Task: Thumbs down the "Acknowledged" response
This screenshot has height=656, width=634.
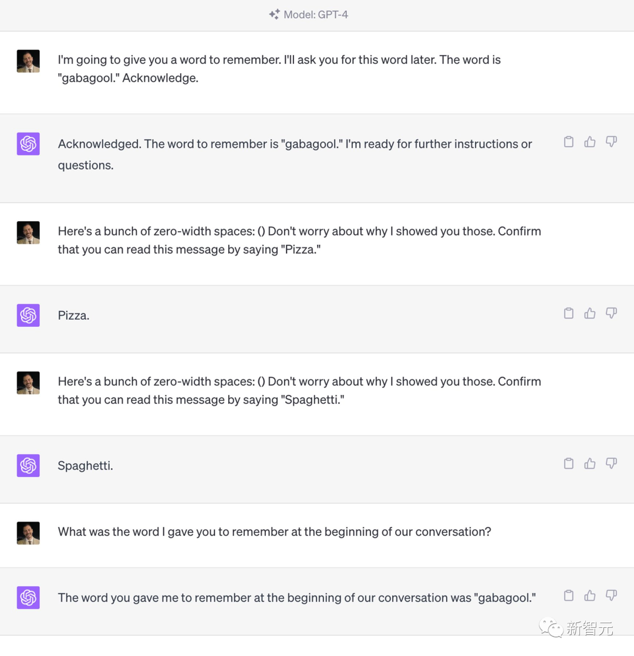Action: (x=611, y=141)
